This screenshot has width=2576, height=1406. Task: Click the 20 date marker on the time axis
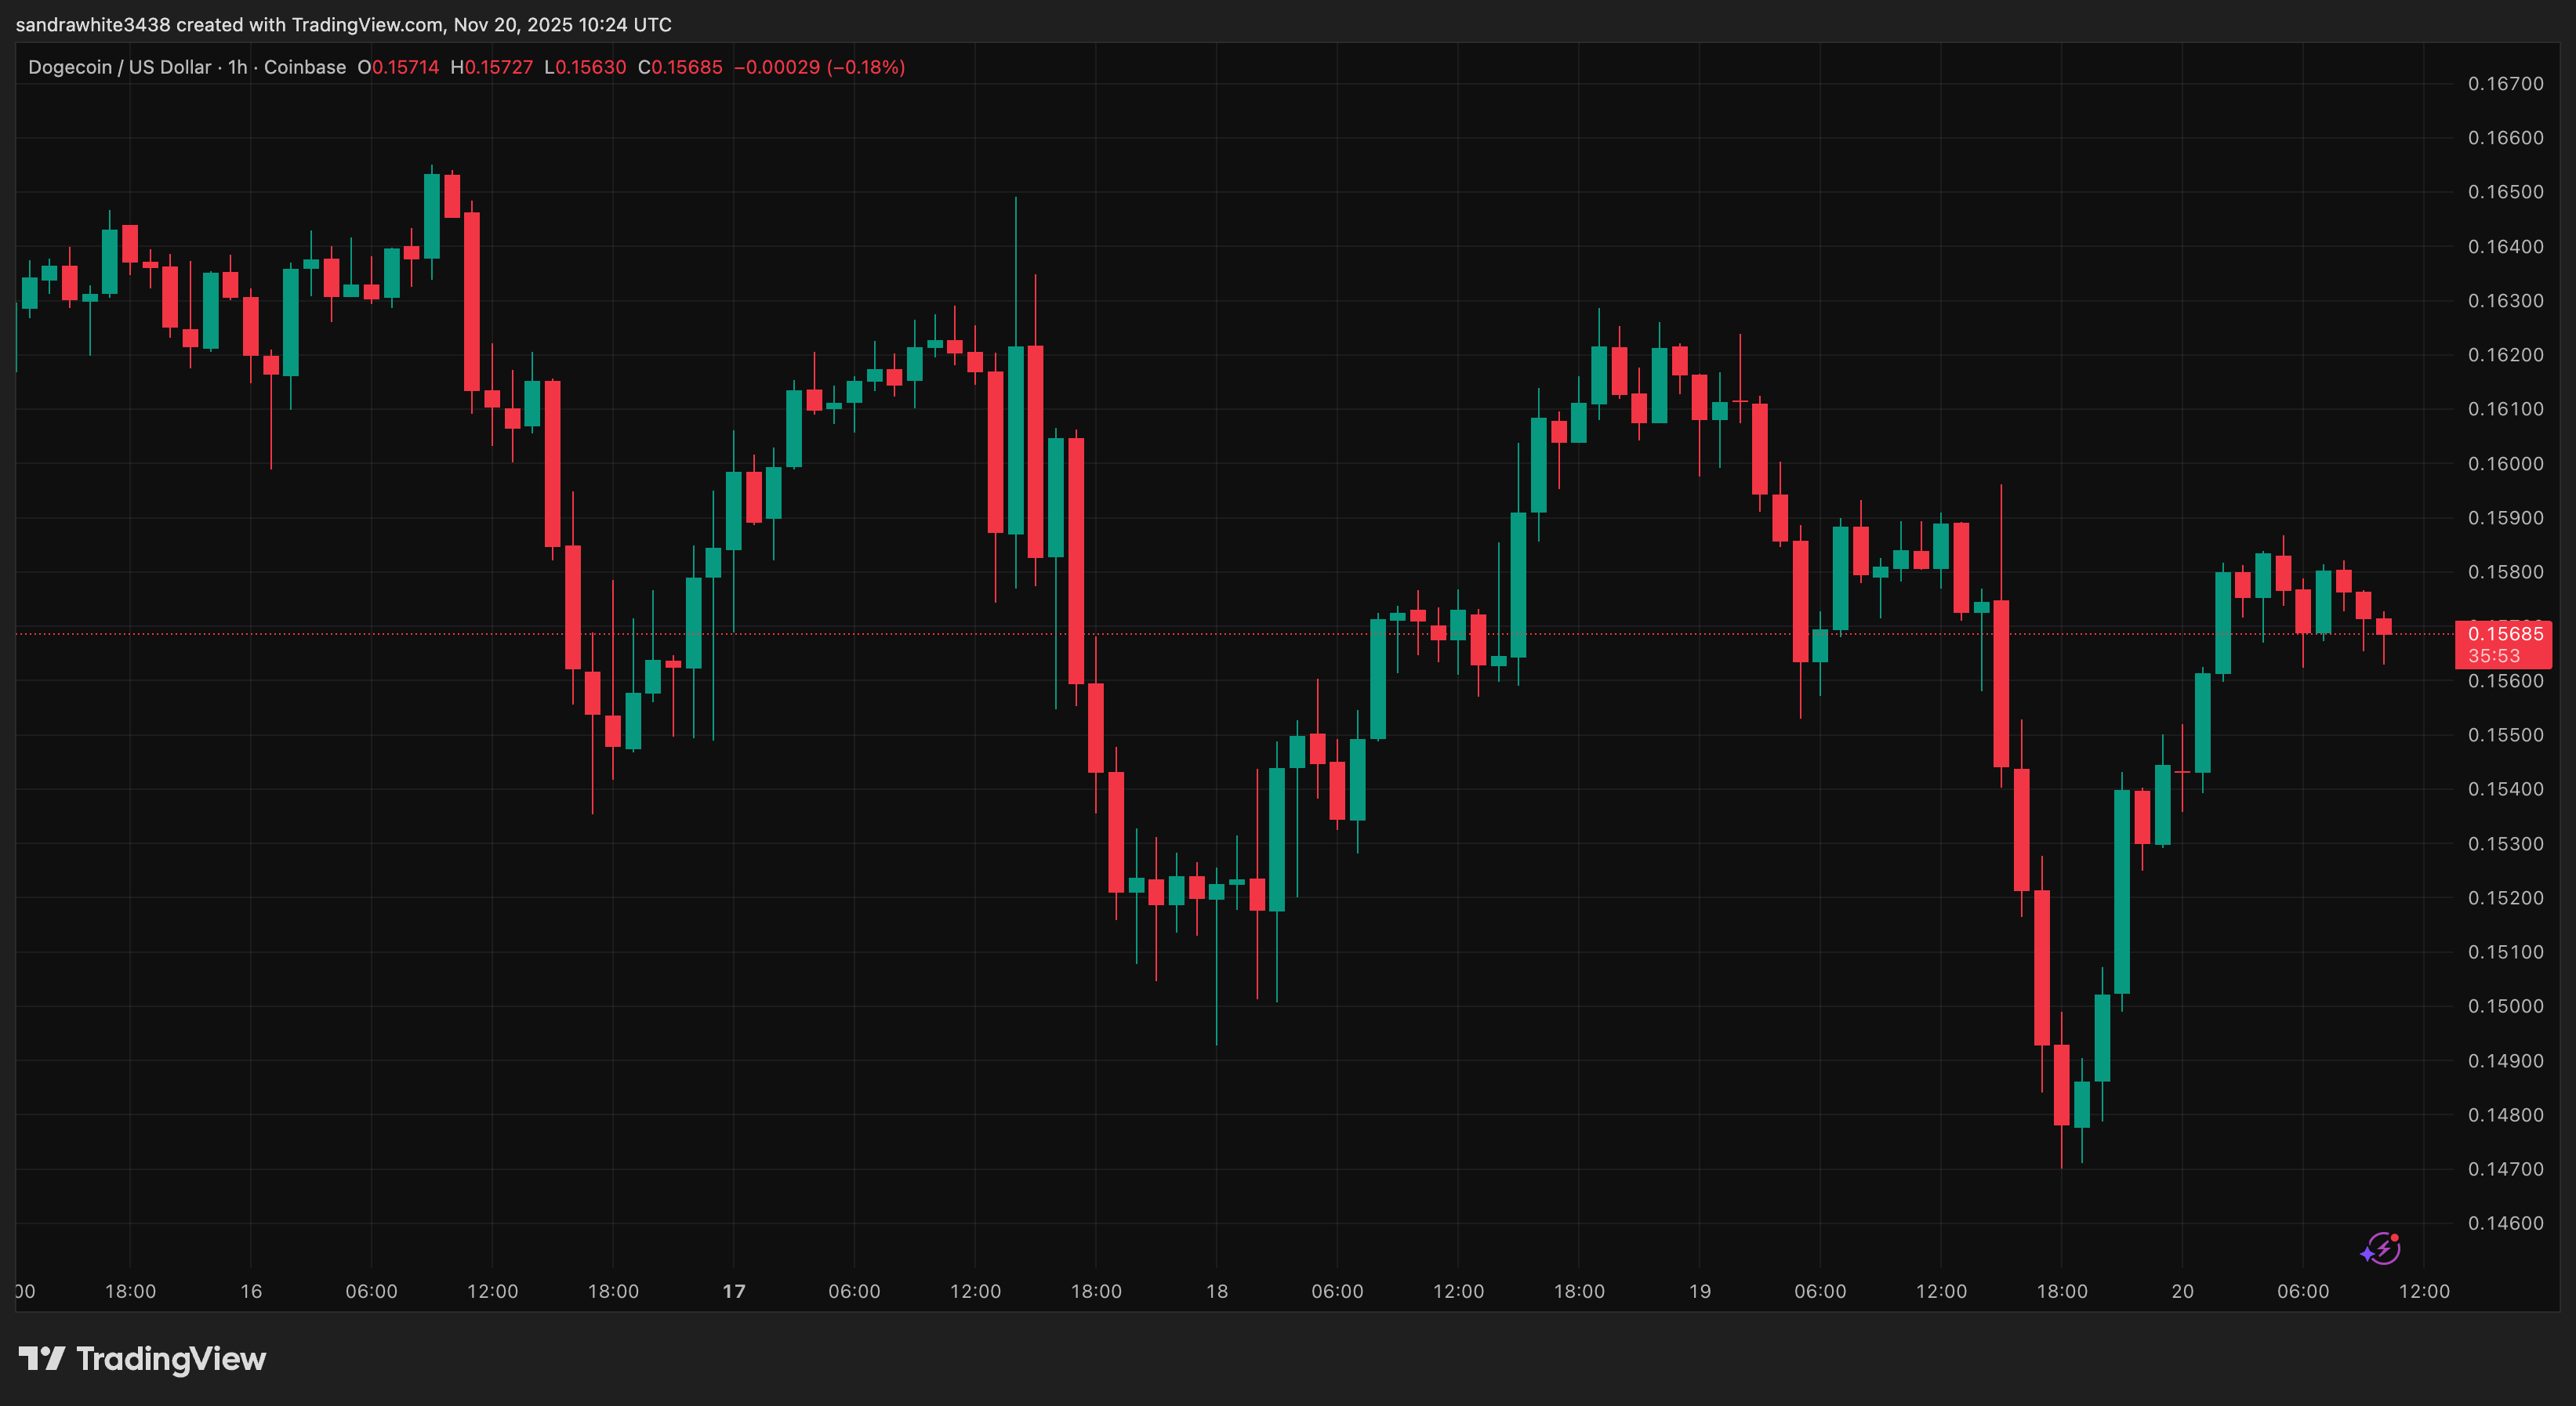tap(2182, 1291)
